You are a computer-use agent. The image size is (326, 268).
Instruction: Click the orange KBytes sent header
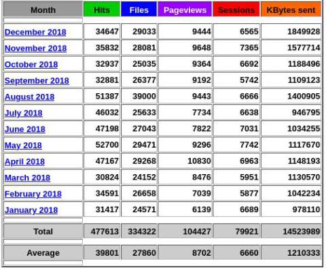[291, 10]
